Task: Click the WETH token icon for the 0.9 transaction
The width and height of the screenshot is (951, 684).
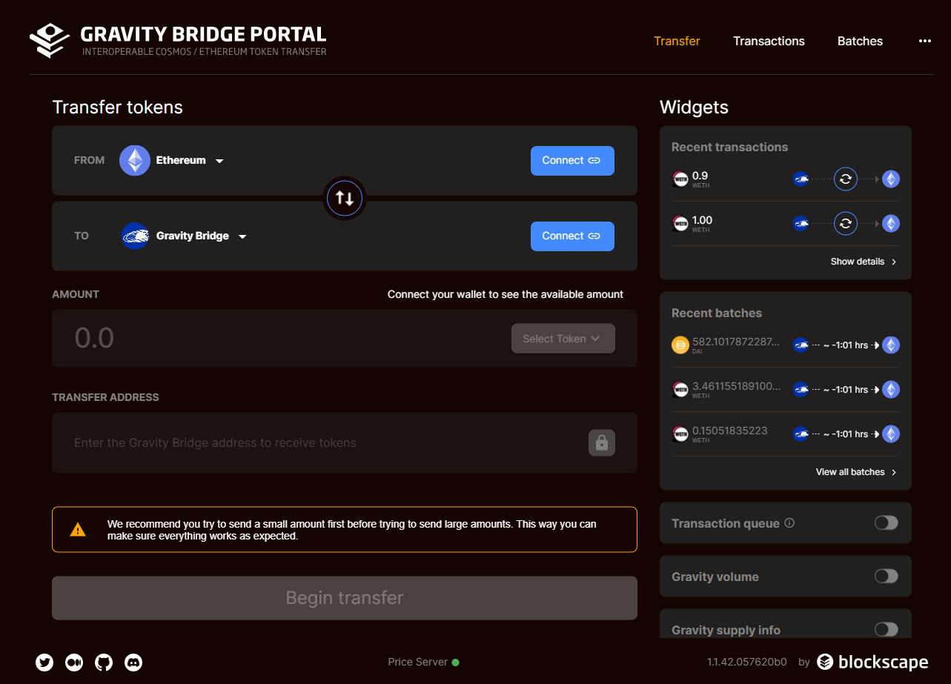Action: [680, 179]
